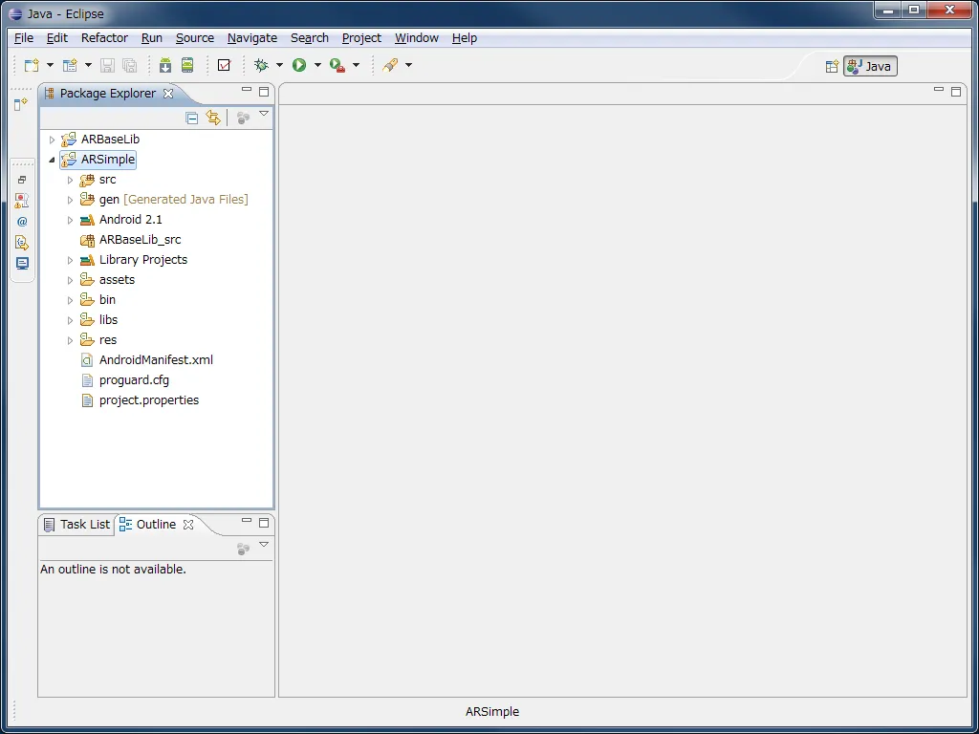Click the lint check toolbar icon
The width and height of the screenshot is (979, 734).
click(x=224, y=65)
